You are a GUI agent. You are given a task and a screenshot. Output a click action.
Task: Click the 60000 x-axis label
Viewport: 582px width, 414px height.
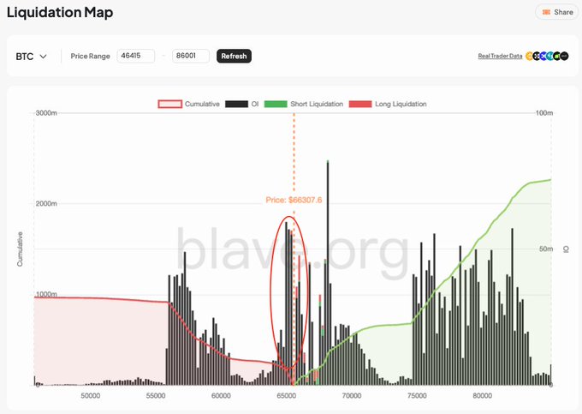pyautogui.click(x=221, y=396)
